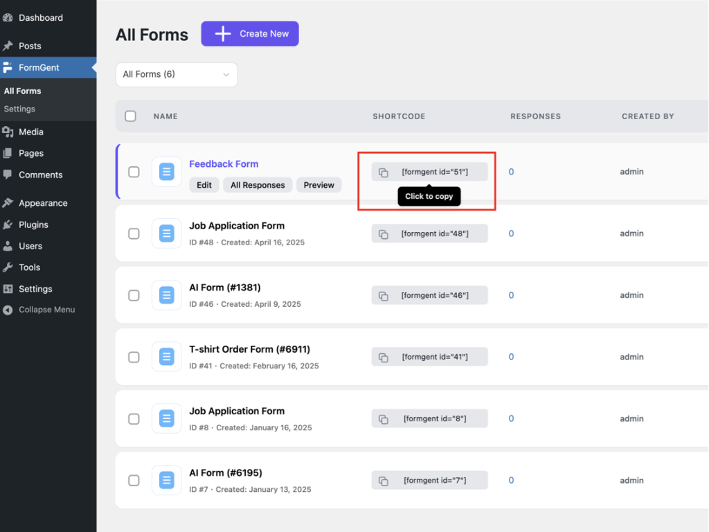The height and width of the screenshot is (532, 709).
Task: Check the AI Form (#6195) checkbox
Action: click(x=134, y=481)
